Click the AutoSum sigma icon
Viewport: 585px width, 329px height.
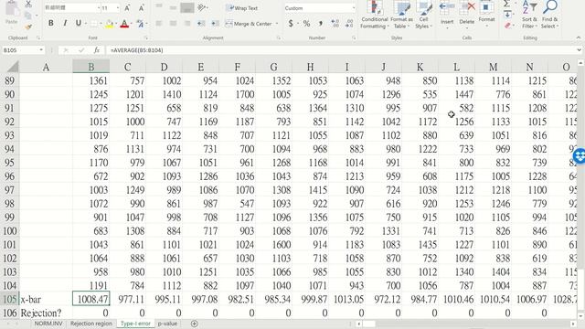pos(506,4)
